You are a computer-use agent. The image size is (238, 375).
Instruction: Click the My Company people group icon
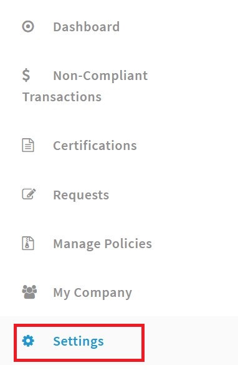29,292
